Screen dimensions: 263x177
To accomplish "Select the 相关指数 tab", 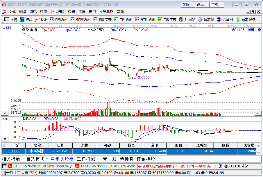I will click(11, 159).
